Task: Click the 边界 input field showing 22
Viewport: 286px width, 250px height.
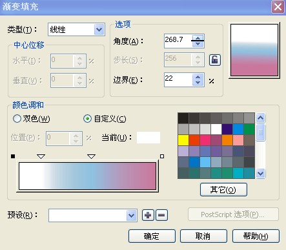Action: tap(178, 80)
